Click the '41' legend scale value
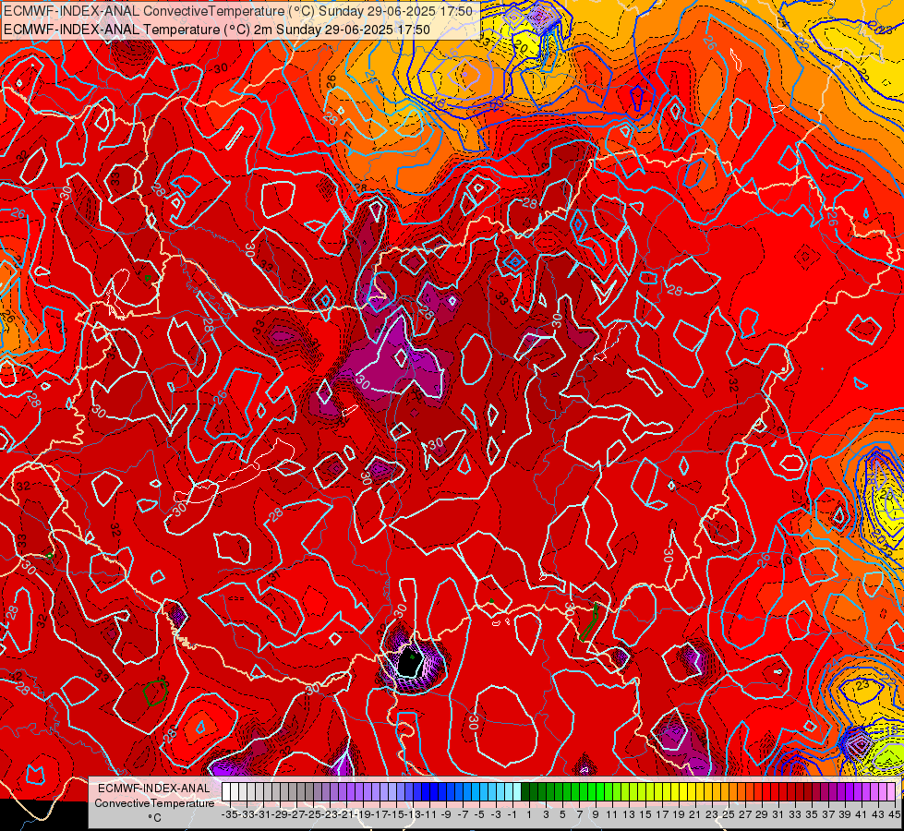The height and width of the screenshot is (831, 904). click(862, 814)
